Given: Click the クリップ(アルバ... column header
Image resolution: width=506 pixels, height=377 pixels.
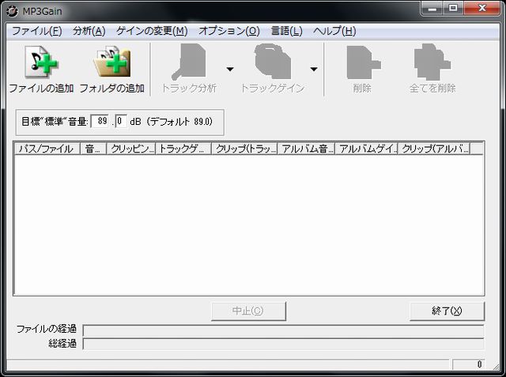Looking at the screenshot, I should pos(434,149).
